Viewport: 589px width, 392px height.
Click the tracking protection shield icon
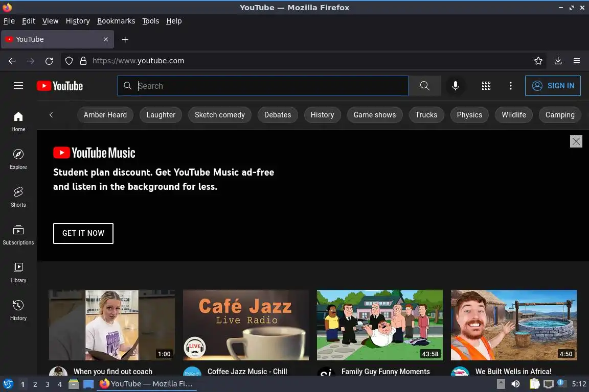(x=69, y=61)
